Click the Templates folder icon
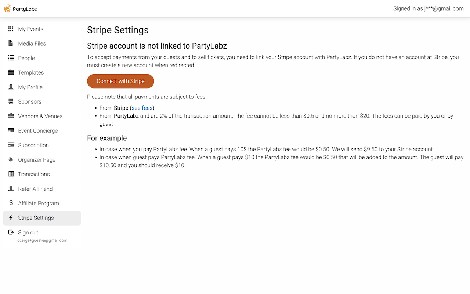470x294 pixels. click(11, 72)
